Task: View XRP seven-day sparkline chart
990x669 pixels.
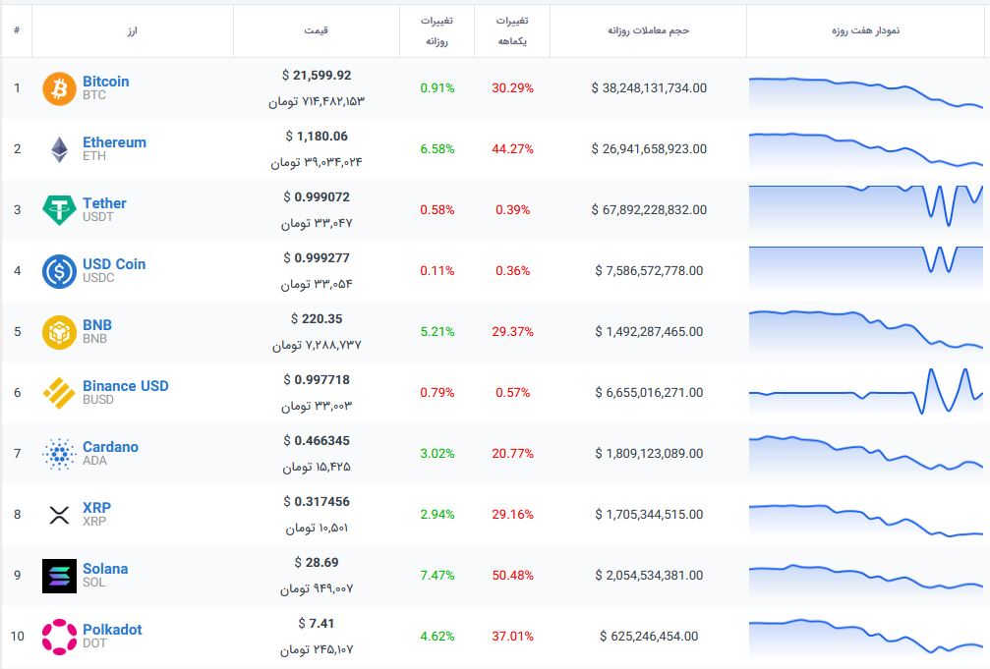Action: pyautogui.click(x=865, y=522)
